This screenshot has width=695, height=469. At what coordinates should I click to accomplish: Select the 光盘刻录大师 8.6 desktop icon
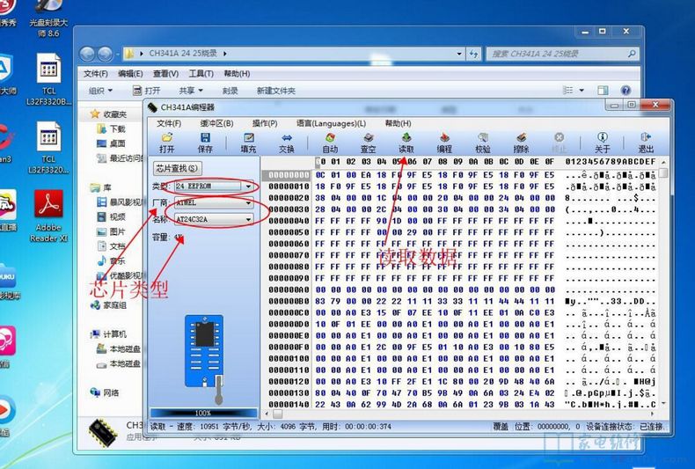click(x=48, y=18)
